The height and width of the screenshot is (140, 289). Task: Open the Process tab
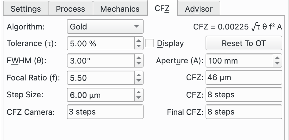(70, 9)
